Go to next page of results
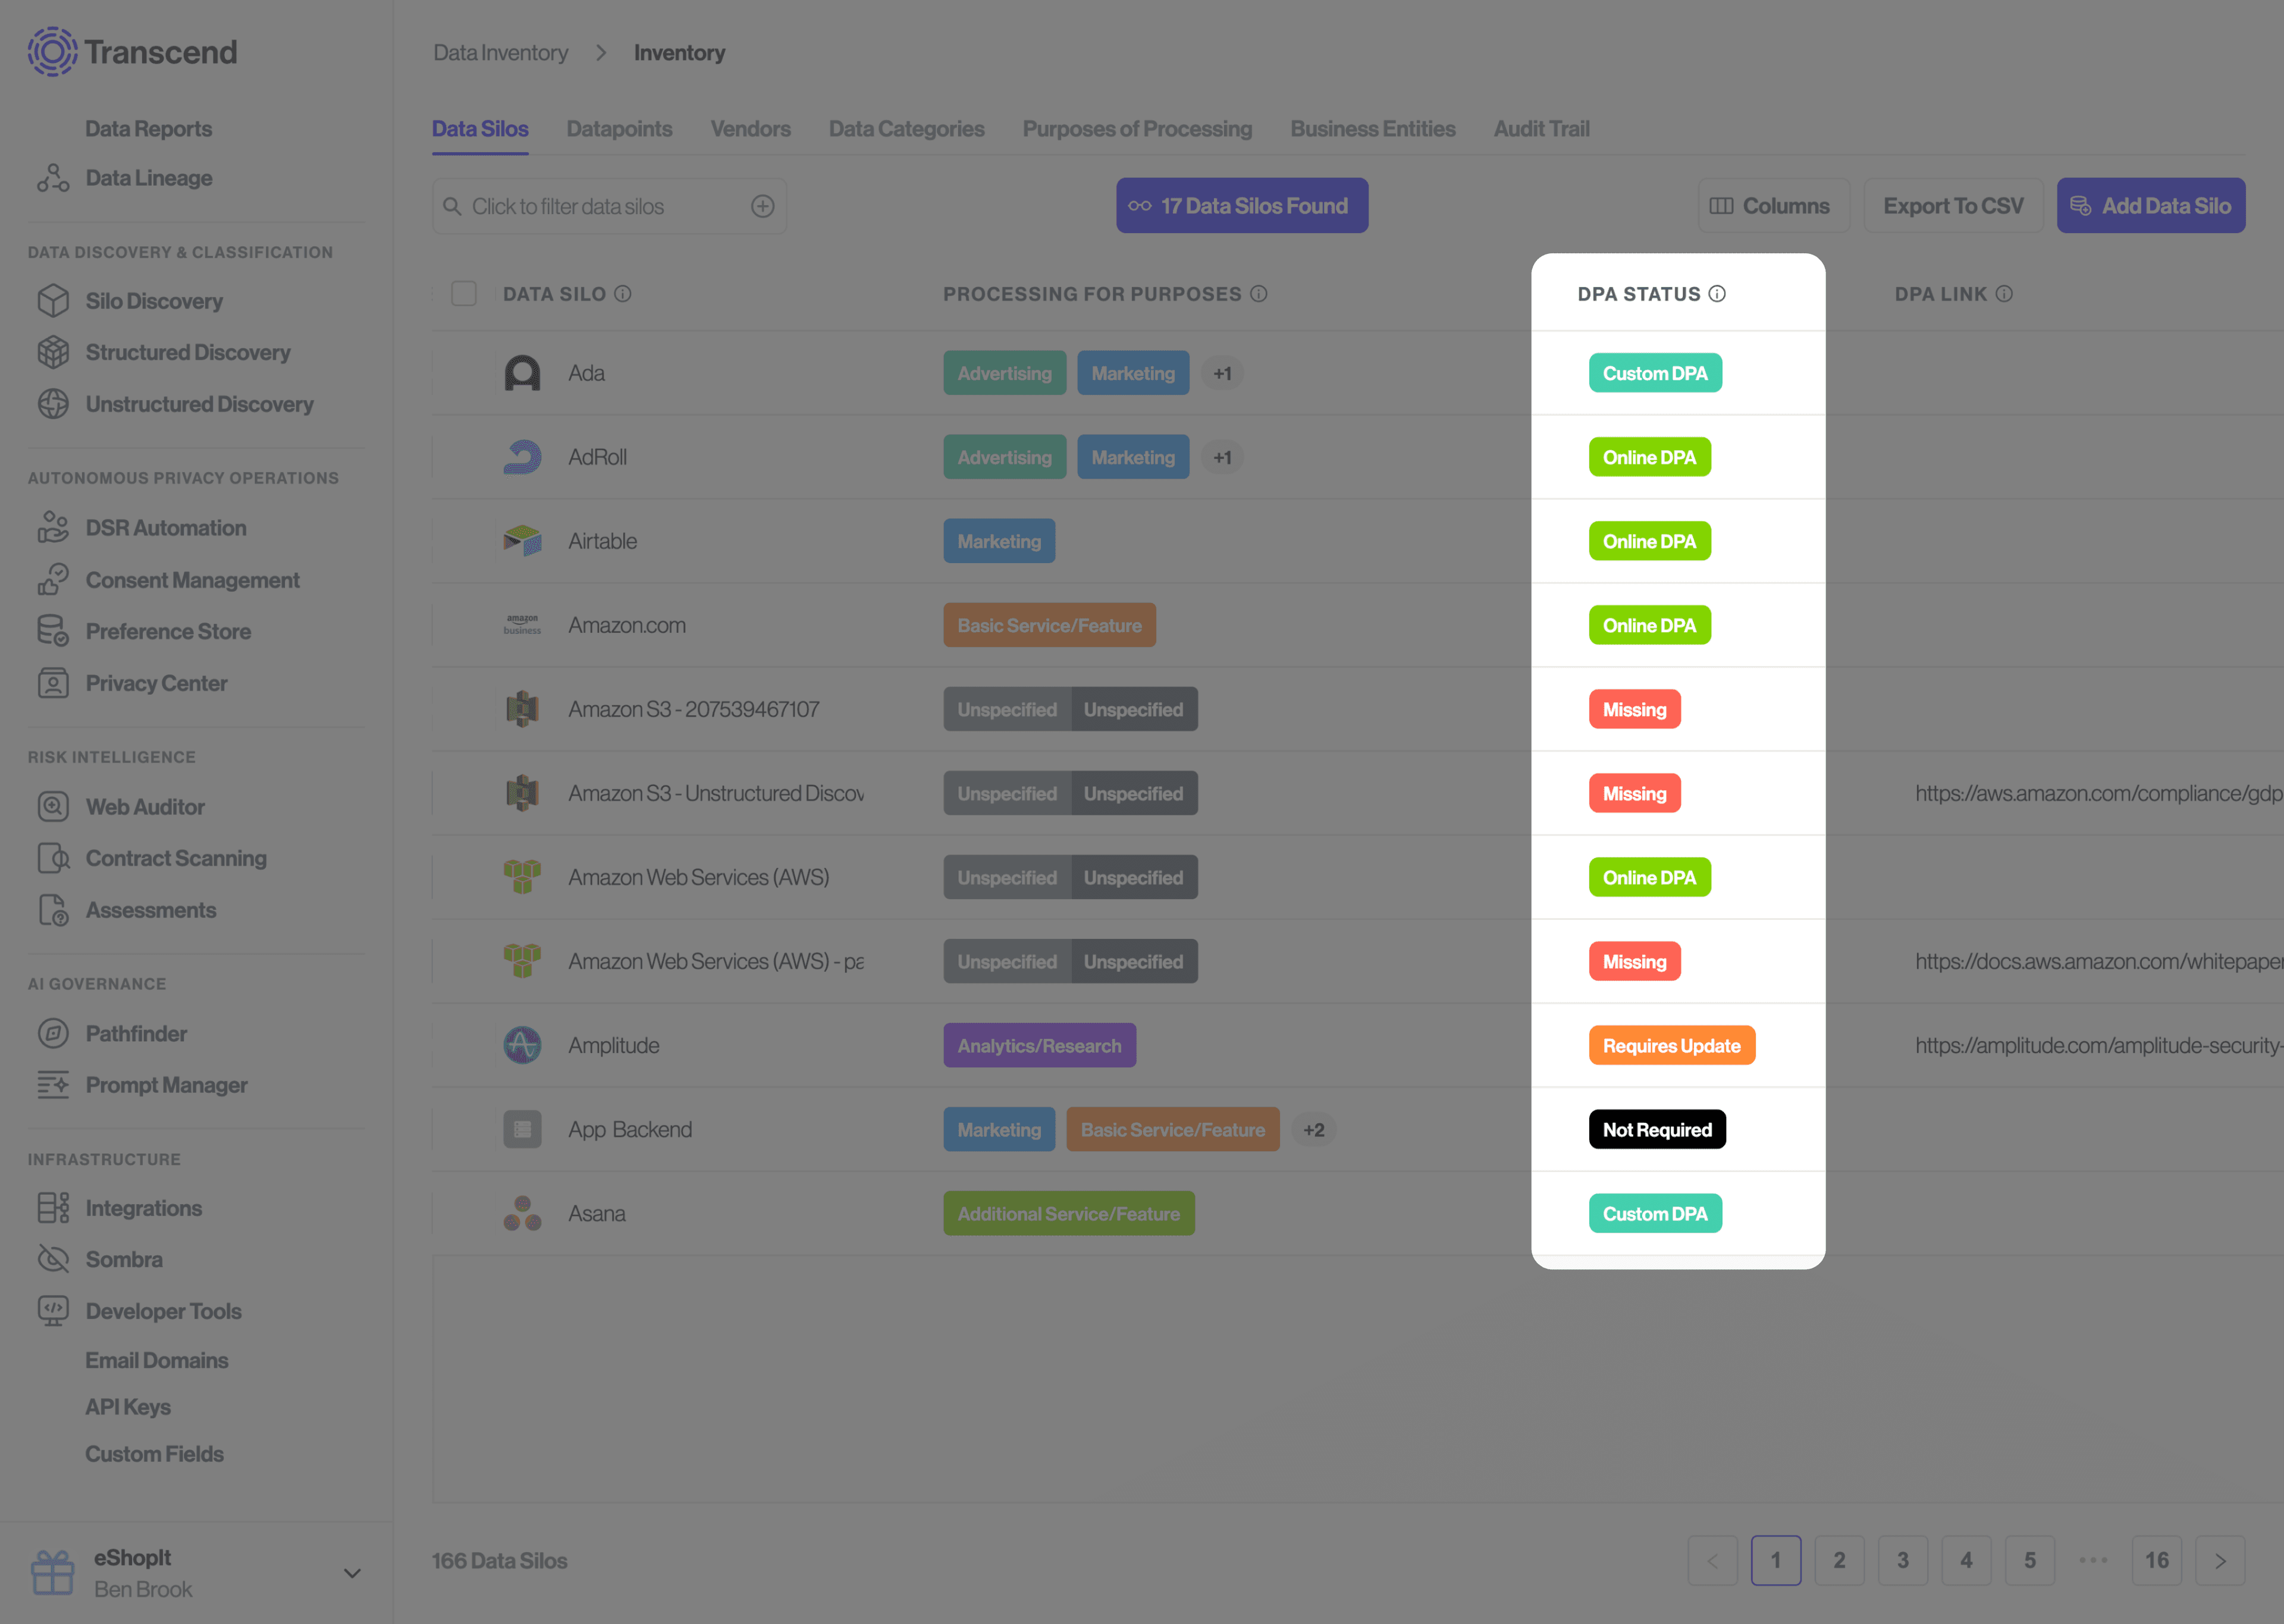 2220,1561
